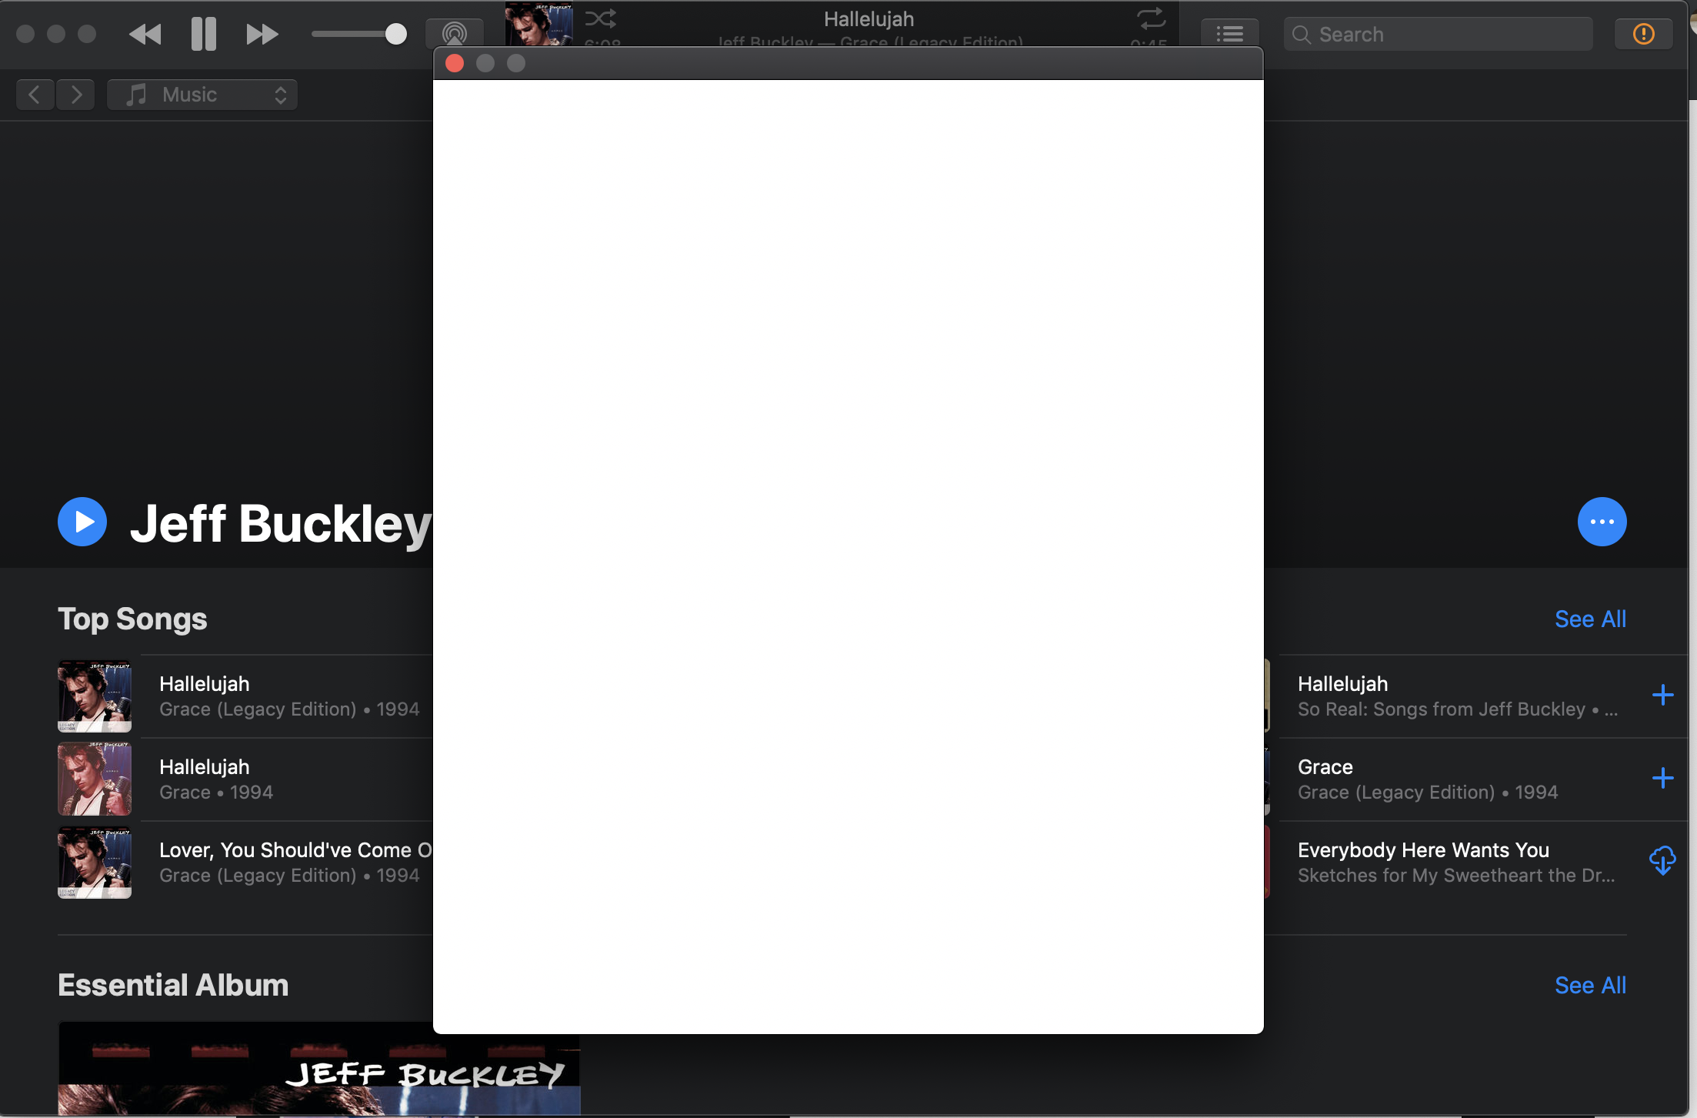This screenshot has width=1697, height=1118.
Task: Skip to the next track
Action: tap(262, 34)
